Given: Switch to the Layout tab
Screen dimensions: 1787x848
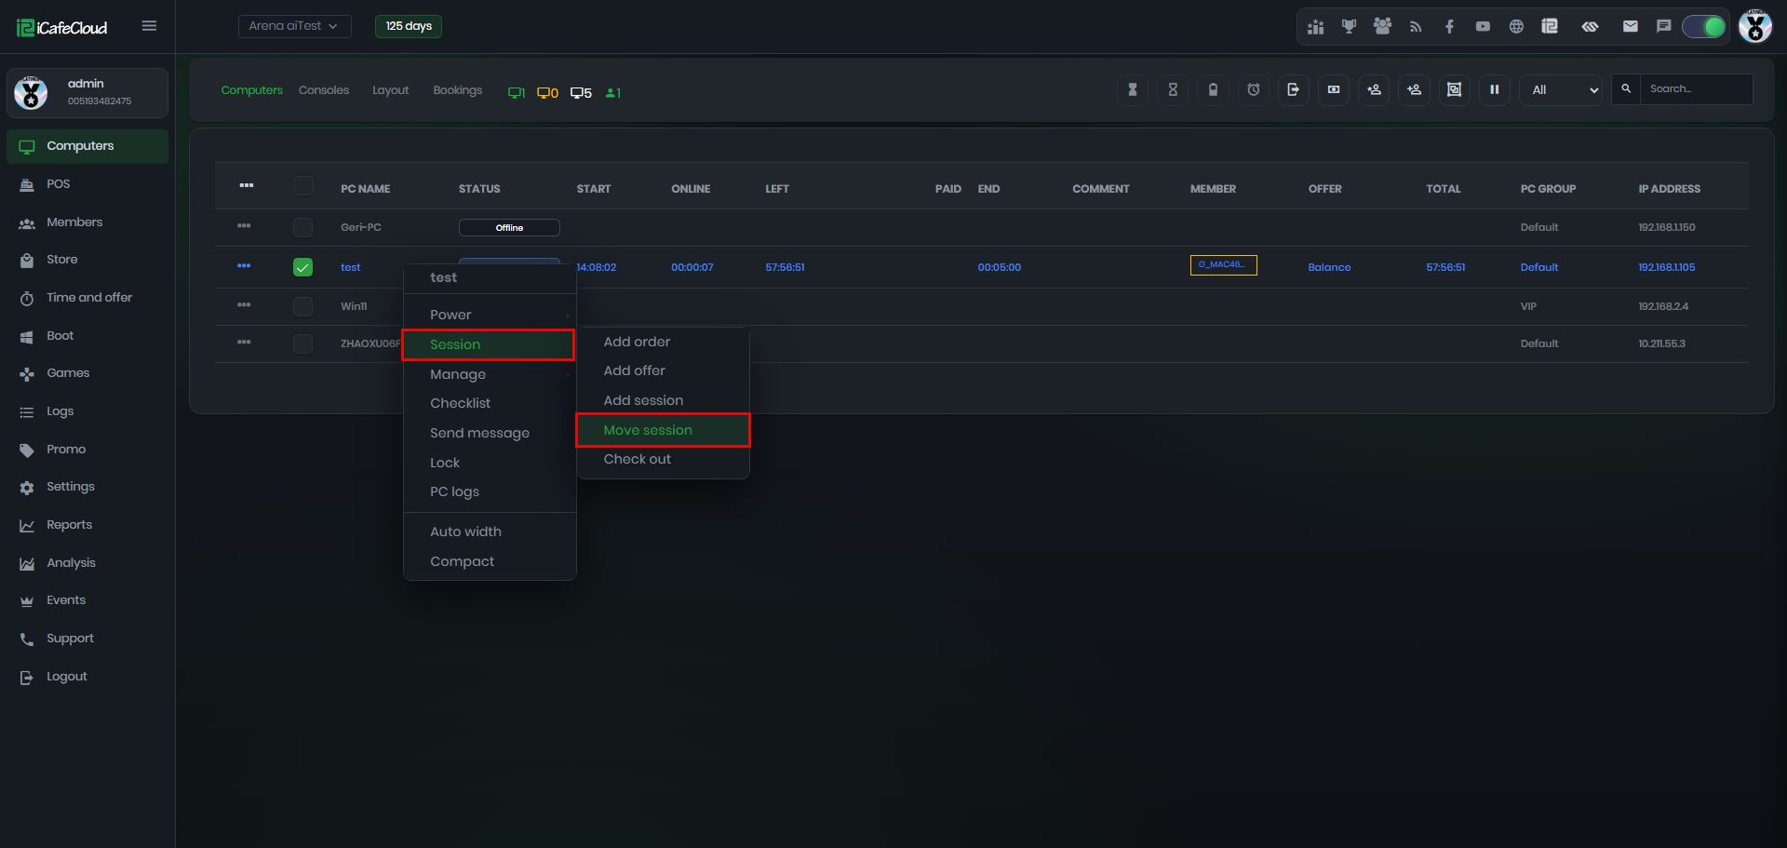Looking at the screenshot, I should pos(391,90).
